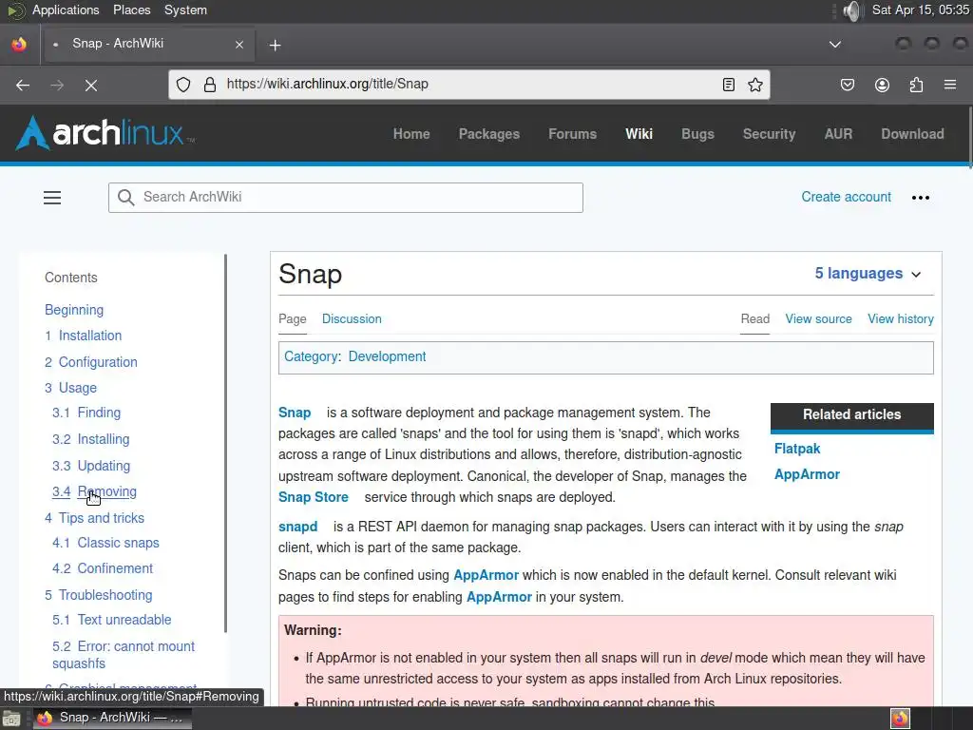The image size is (973, 730).
Task: Click the volume speaker icon
Action: click(x=853, y=10)
